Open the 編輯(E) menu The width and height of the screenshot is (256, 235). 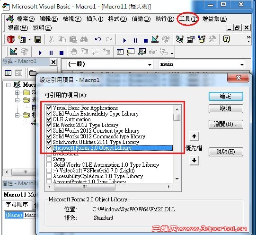coord(49,19)
